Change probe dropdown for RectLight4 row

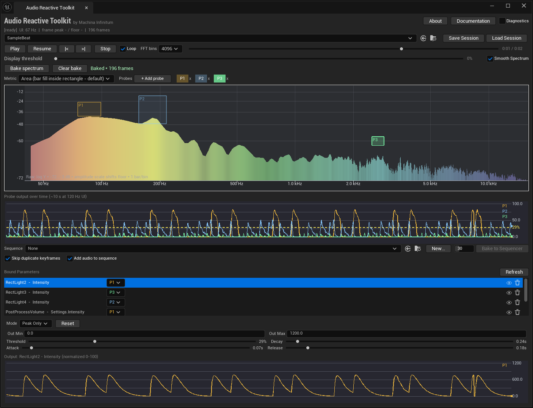click(x=115, y=302)
